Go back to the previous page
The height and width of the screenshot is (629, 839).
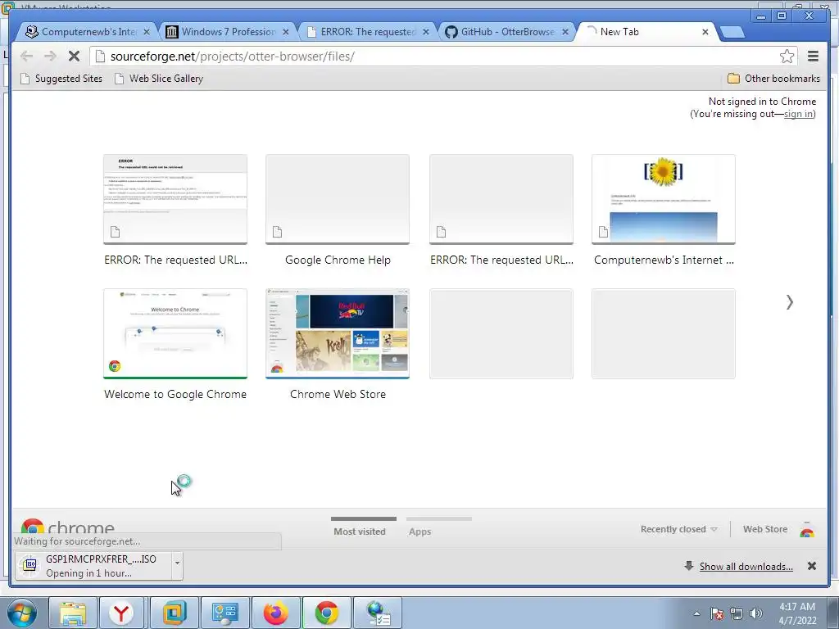tap(26, 57)
